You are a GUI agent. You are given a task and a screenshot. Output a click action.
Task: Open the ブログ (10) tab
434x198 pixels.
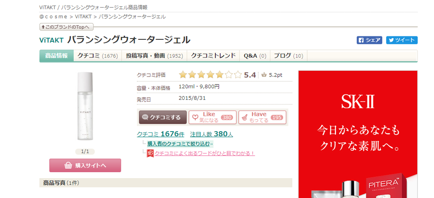(289, 55)
